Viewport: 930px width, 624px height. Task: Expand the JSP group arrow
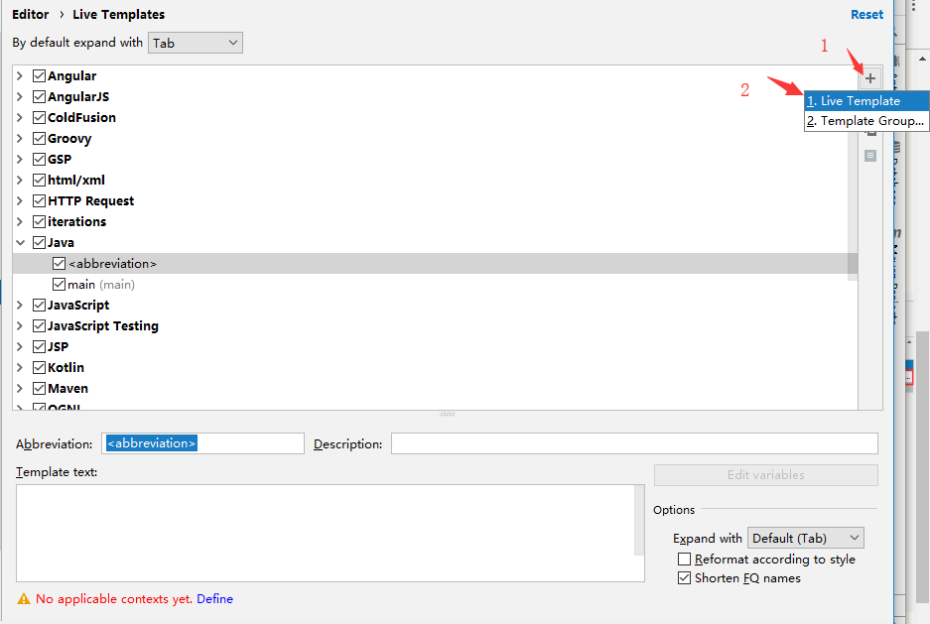click(20, 346)
